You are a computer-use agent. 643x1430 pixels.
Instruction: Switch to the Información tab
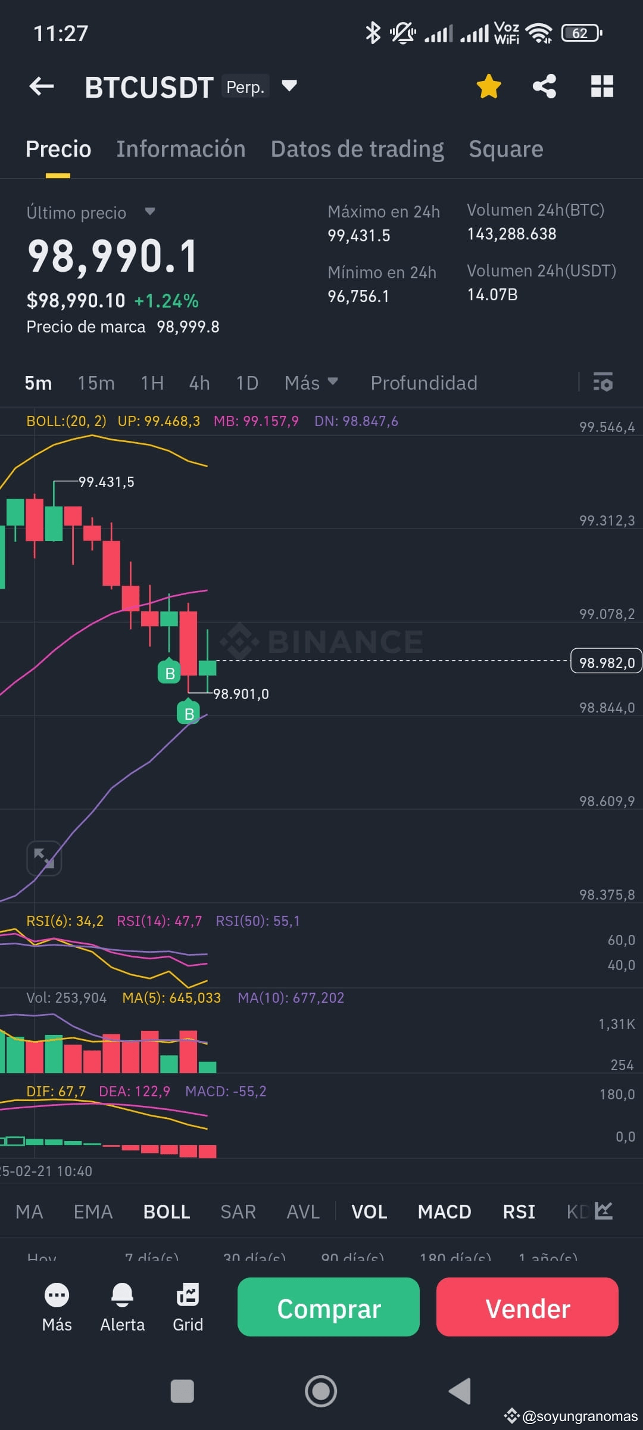(x=181, y=149)
